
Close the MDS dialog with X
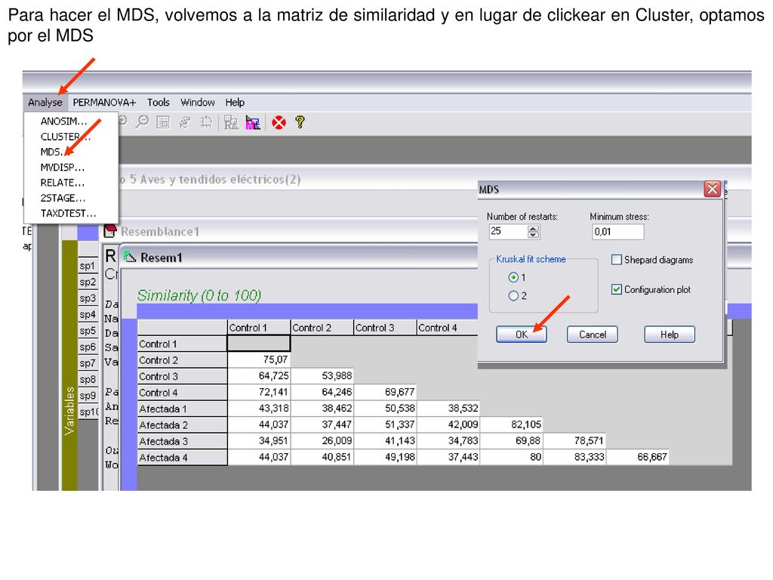pos(713,188)
